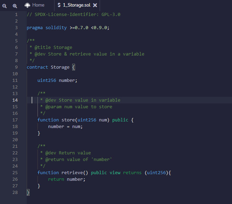Click '@dev Store & retrieve value in a variable' comment
The height and width of the screenshot is (204, 232).
pos(87,54)
